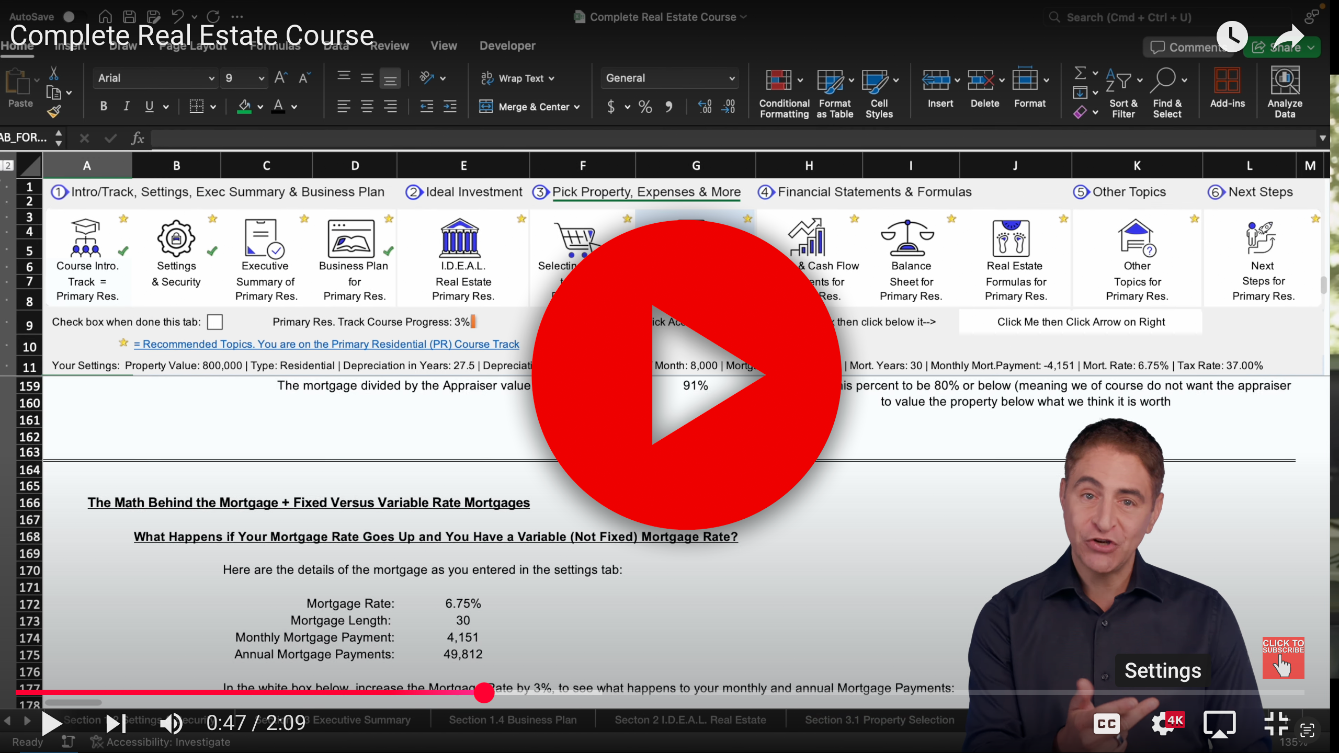Open the View ribbon tab
This screenshot has height=753, width=1339.
tap(444, 46)
